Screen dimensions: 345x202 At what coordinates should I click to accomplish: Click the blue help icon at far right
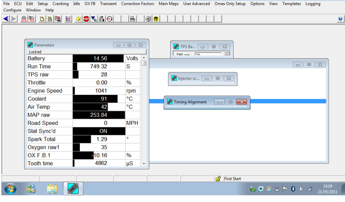[x=340, y=19]
